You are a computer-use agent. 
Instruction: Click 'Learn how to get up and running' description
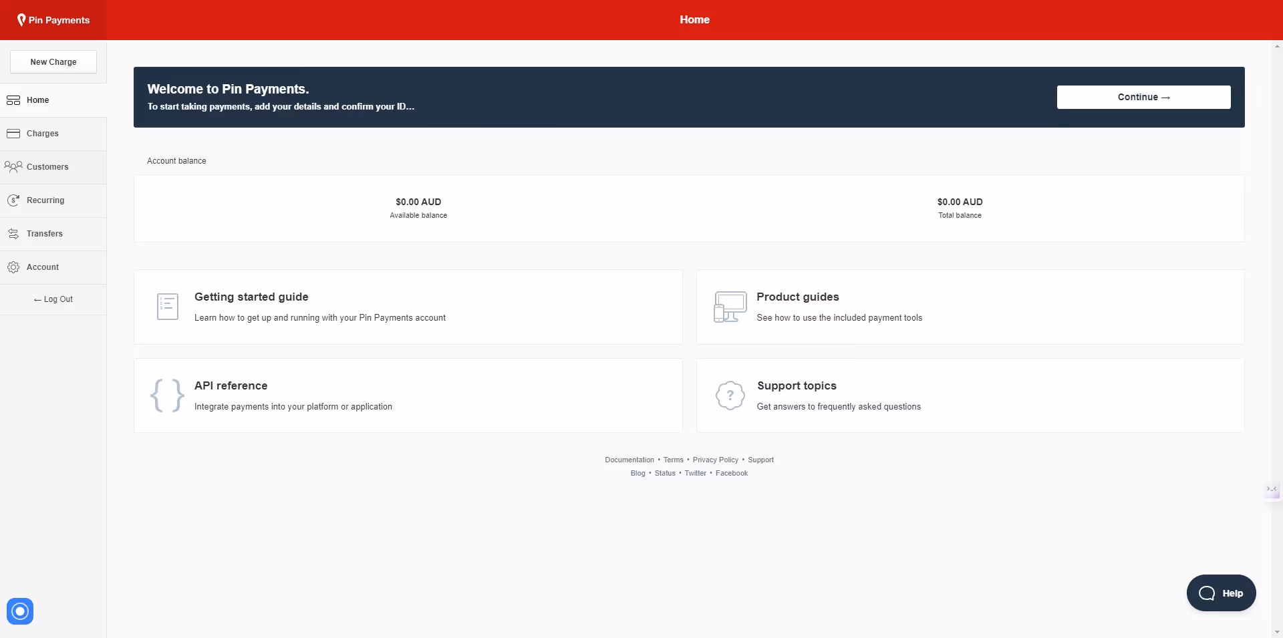320,317
